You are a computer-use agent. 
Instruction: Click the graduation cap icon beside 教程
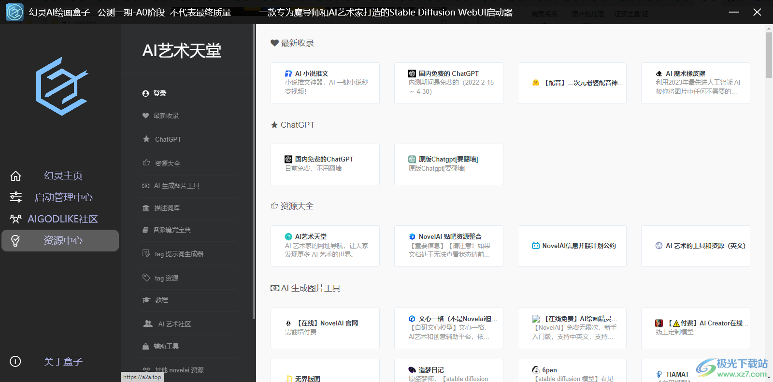[146, 300]
